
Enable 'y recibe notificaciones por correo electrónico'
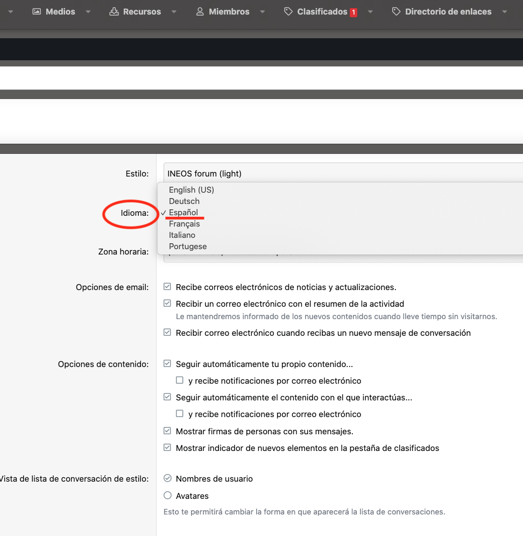point(179,380)
